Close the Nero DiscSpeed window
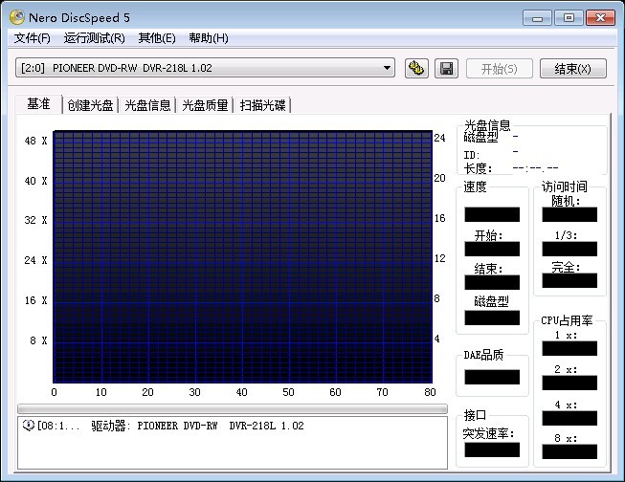 [x=599, y=17]
